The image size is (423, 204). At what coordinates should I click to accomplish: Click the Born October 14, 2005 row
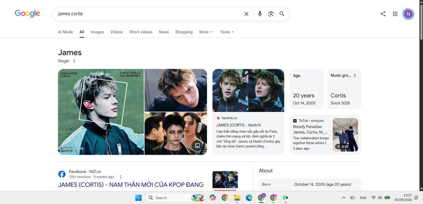point(310,184)
